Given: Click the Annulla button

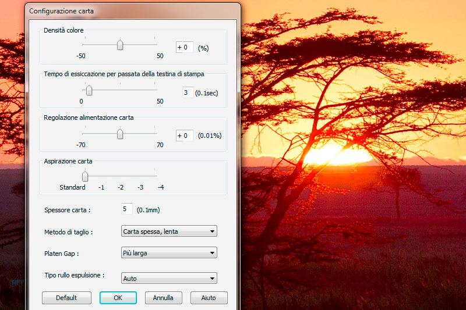Looking at the screenshot, I should coord(164,298).
